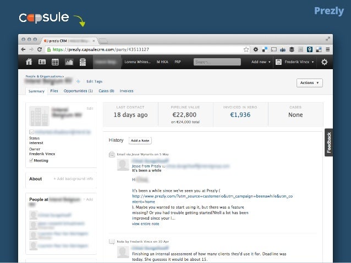Image resolution: width=351 pixels, height=263 pixels.
Task: Click Add background info link
Action: (x=73, y=179)
